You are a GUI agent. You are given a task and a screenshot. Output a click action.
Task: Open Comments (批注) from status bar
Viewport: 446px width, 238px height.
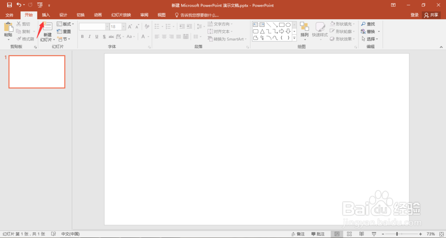318,234
